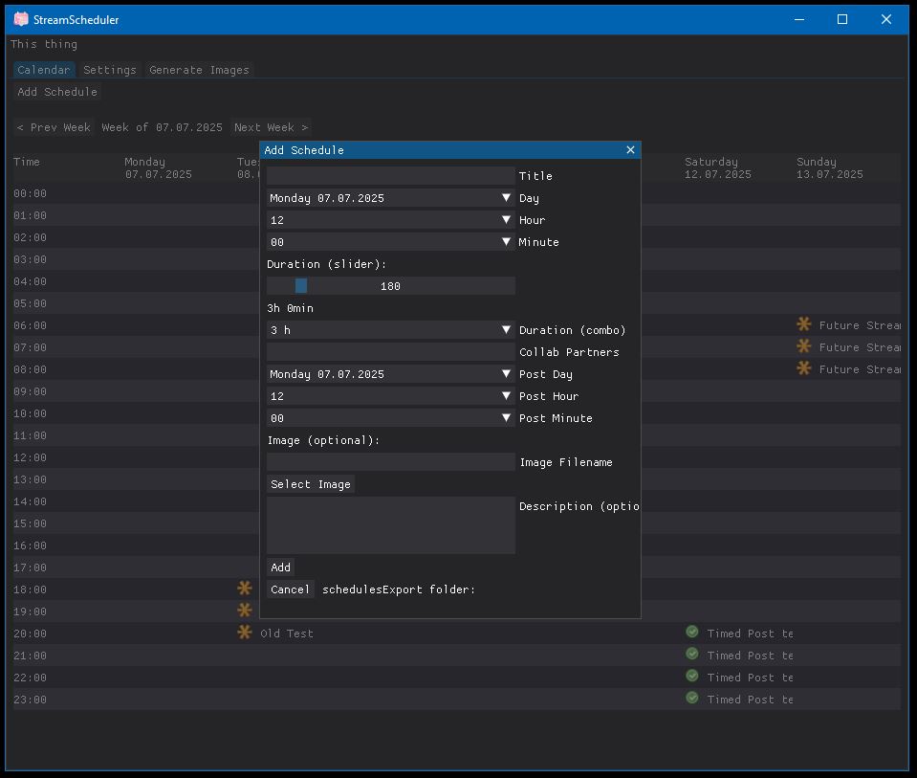Image resolution: width=917 pixels, height=778 pixels.
Task: Click Tuesday's 18:00 asterisk event icon
Action: pyautogui.click(x=245, y=588)
